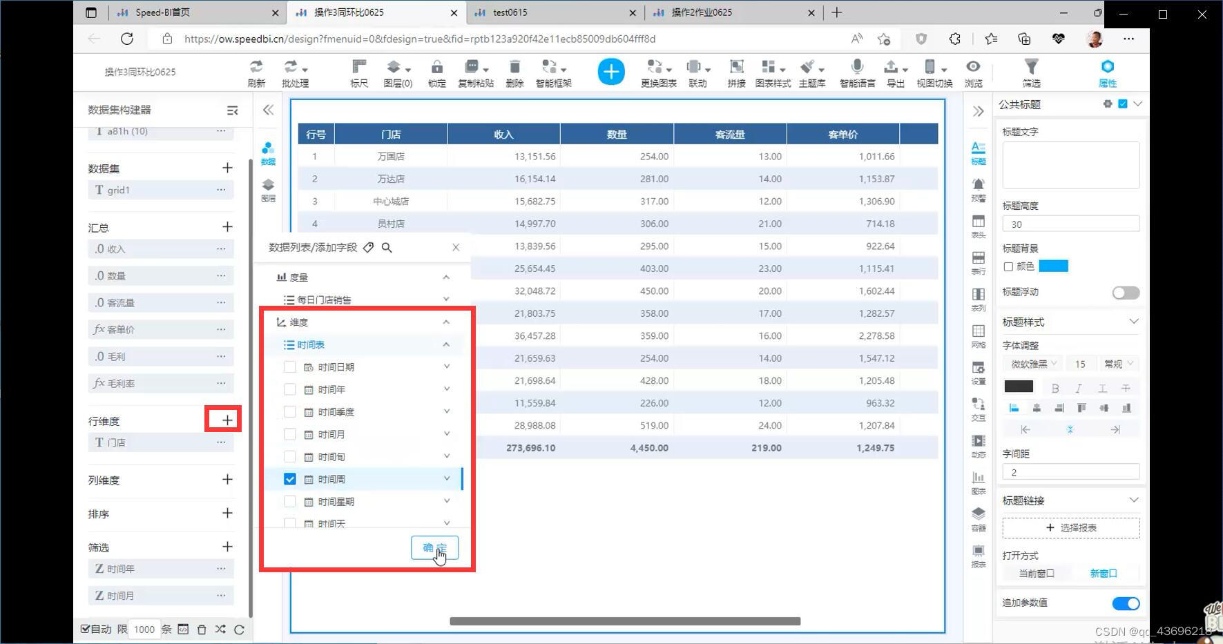This screenshot has height=644, width=1223.
Task: Toggle the 标题浮动 switch
Action: tap(1126, 293)
